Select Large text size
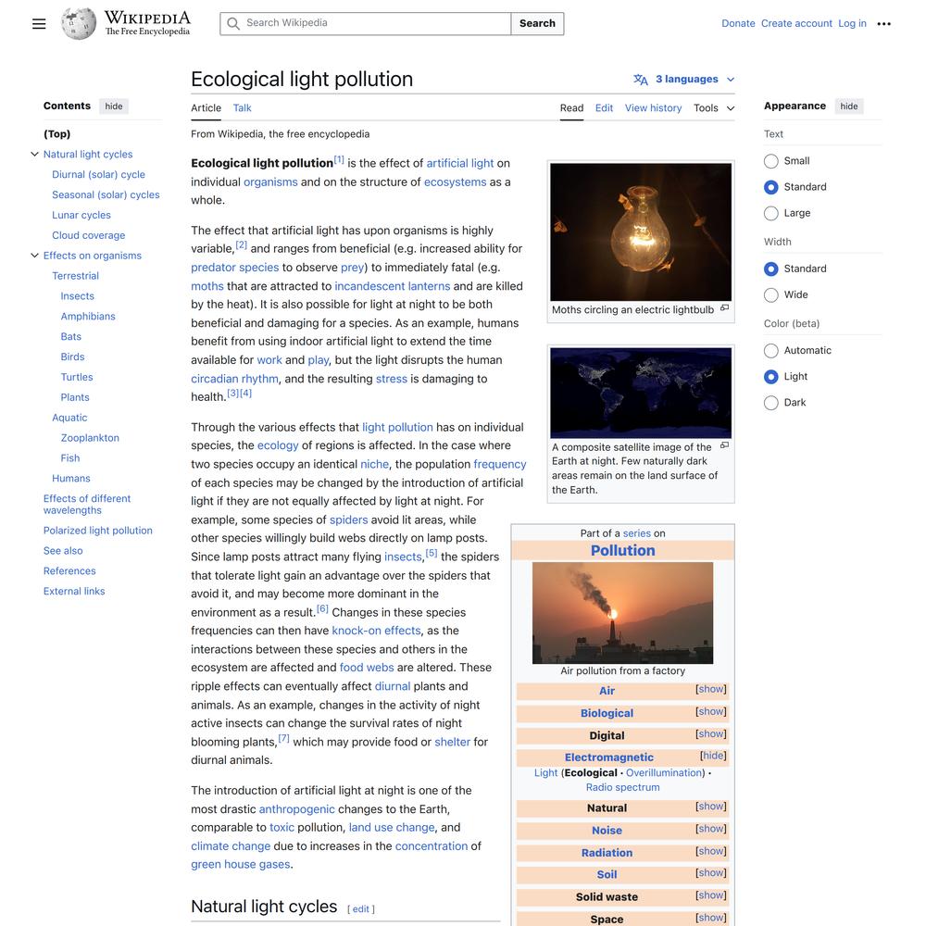Image resolution: width=926 pixels, height=926 pixels. [x=770, y=213]
